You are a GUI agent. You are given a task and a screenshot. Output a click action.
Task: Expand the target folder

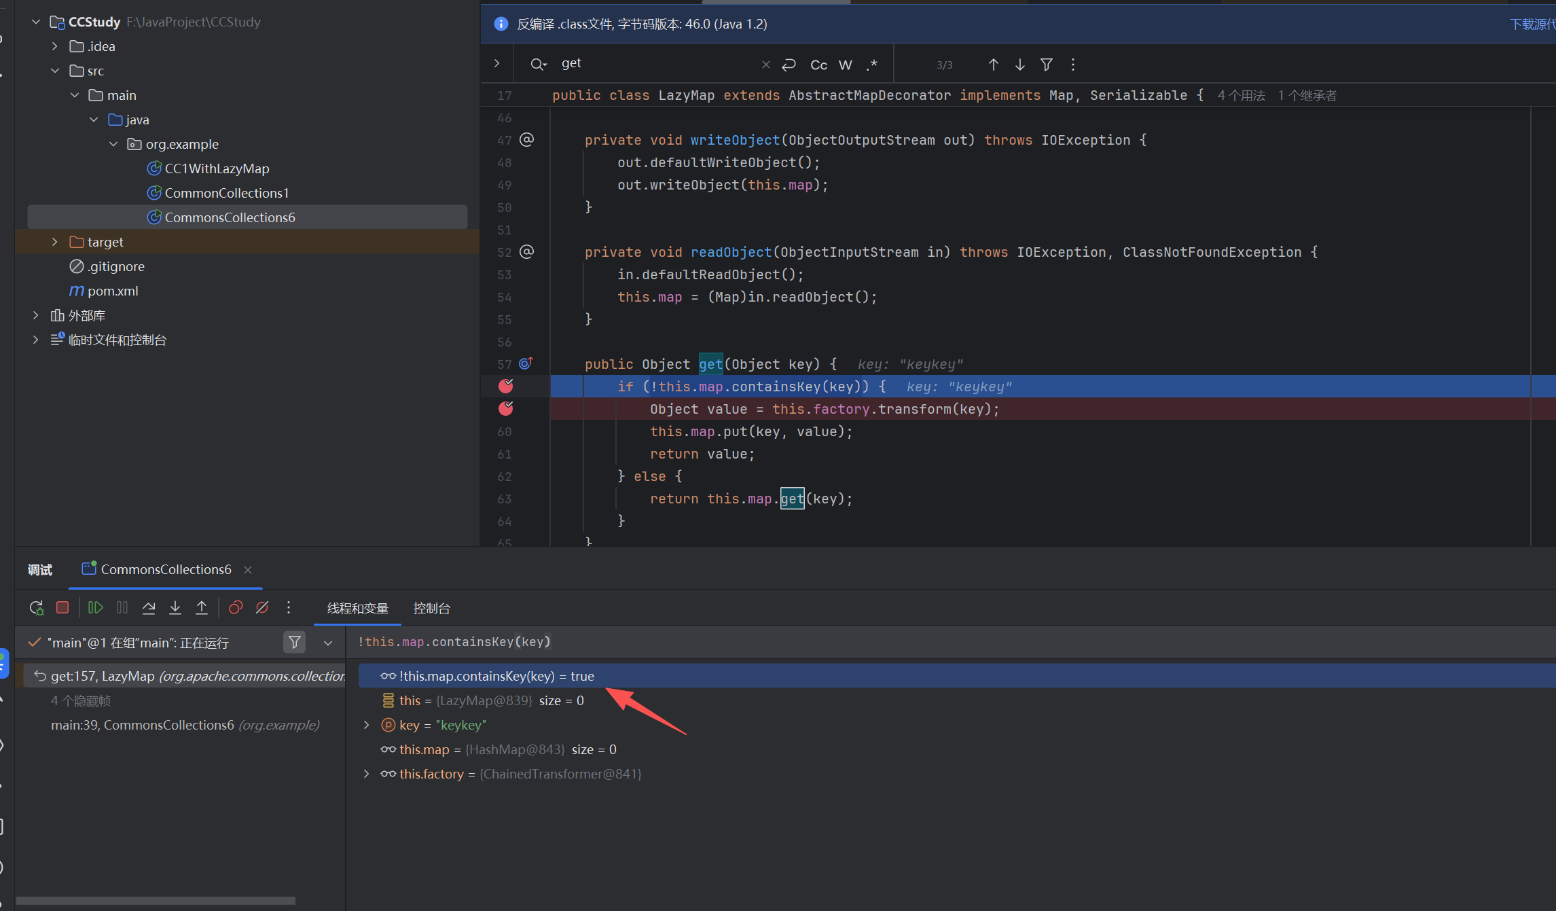55,242
